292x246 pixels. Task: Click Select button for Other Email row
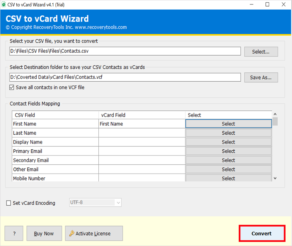point(228,169)
